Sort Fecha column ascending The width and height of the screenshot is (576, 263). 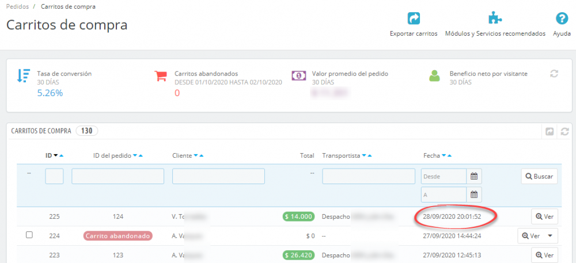coord(450,156)
